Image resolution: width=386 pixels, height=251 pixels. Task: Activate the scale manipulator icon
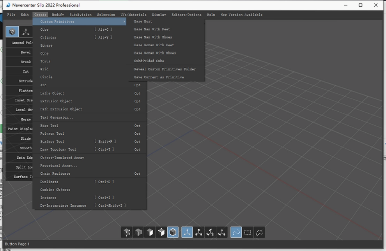[x=210, y=232]
